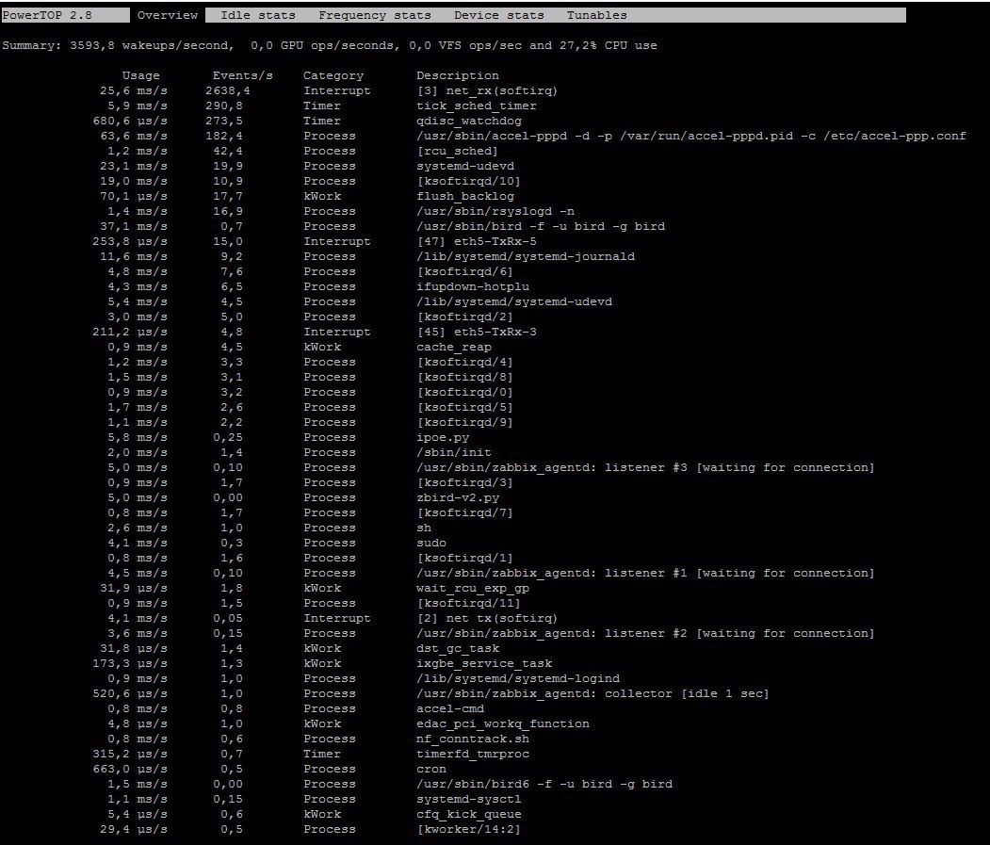
Task: Select the [ksoftirqd/11] row
Action: click(314, 603)
